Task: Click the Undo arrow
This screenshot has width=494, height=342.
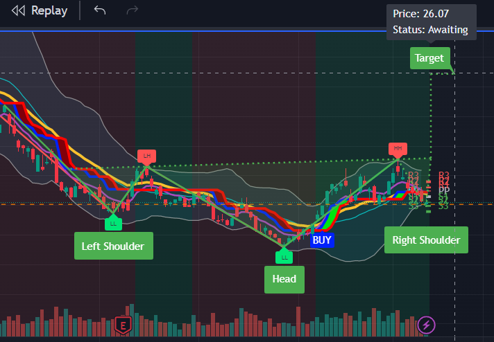Action: pyautogui.click(x=100, y=10)
